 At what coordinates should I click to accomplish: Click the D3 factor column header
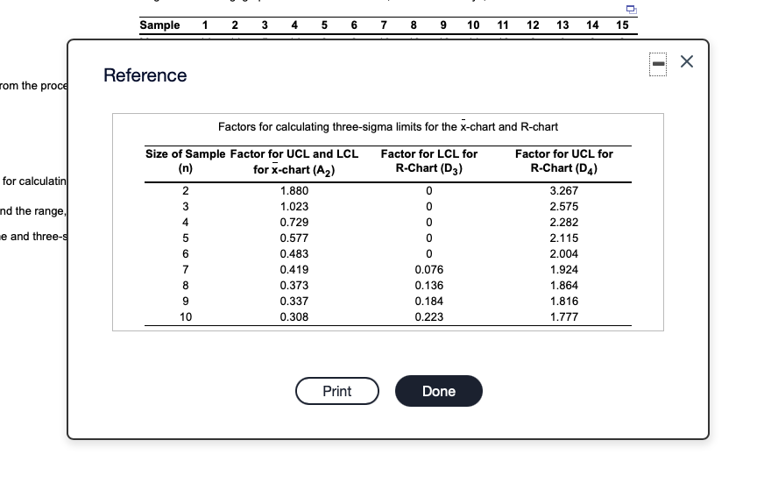pyautogui.click(x=428, y=161)
